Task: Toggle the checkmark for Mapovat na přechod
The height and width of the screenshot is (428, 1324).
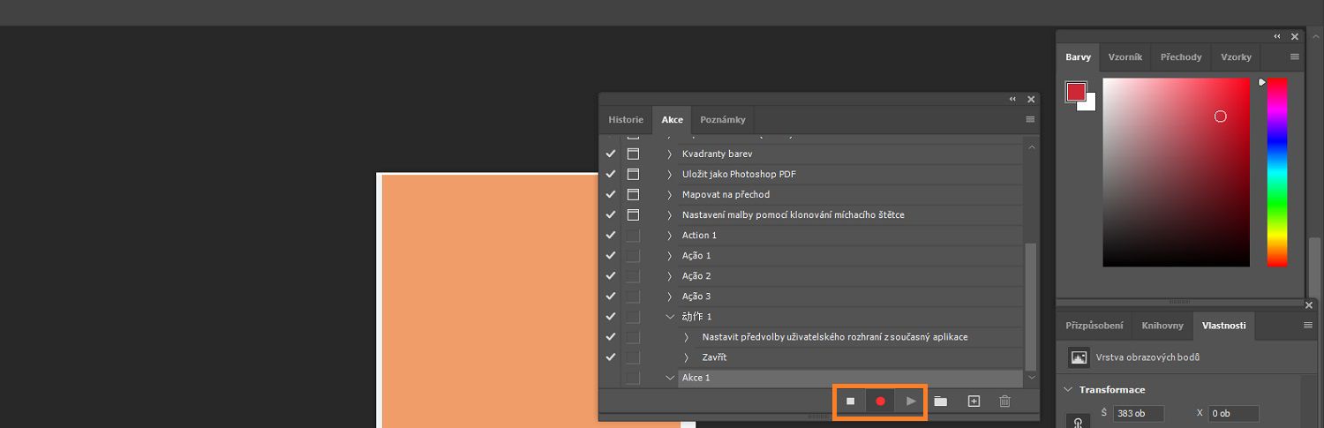Action: click(x=611, y=194)
